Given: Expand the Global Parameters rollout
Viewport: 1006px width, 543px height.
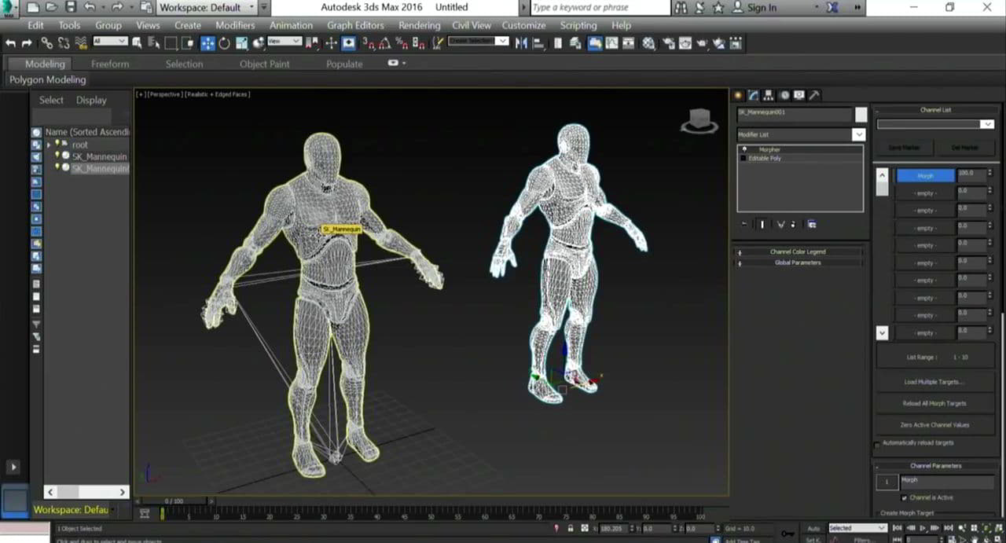Looking at the screenshot, I should pos(797,262).
